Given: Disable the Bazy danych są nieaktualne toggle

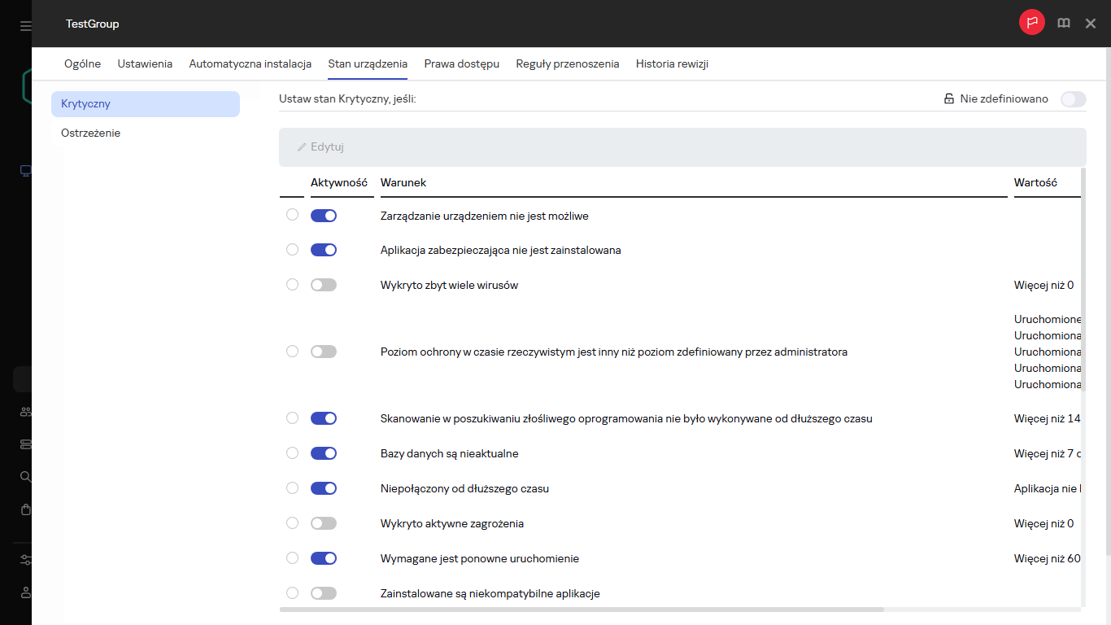Looking at the screenshot, I should pyautogui.click(x=324, y=453).
